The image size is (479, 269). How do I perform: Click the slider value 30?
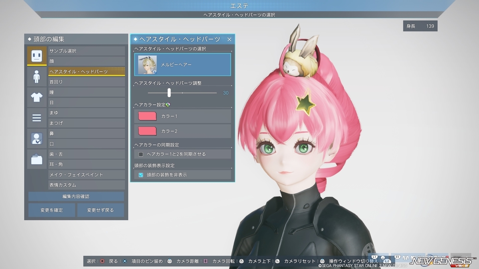[x=226, y=93]
